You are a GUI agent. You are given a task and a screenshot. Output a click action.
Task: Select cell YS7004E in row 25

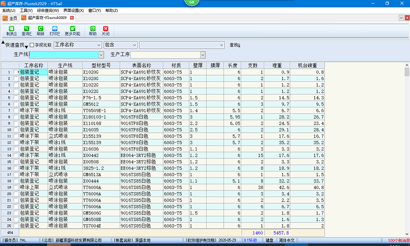click(x=101, y=225)
